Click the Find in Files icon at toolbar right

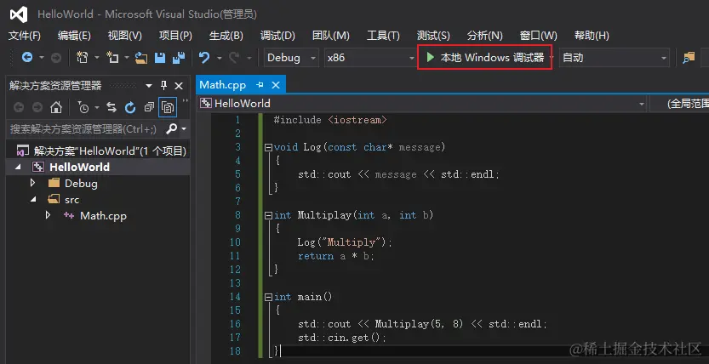click(x=689, y=58)
